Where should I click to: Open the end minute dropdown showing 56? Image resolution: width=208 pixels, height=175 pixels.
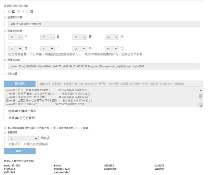click(x=112, y=48)
